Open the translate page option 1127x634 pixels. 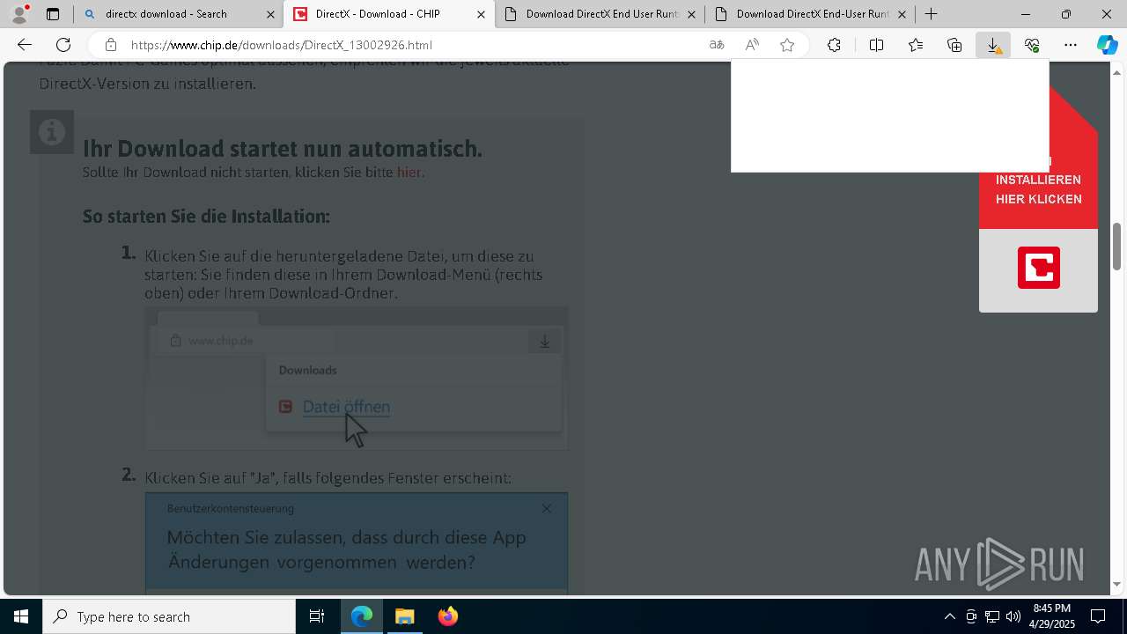(x=717, y=45)
